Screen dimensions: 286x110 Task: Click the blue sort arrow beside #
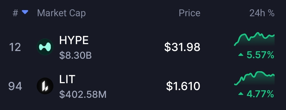point(25,12)
